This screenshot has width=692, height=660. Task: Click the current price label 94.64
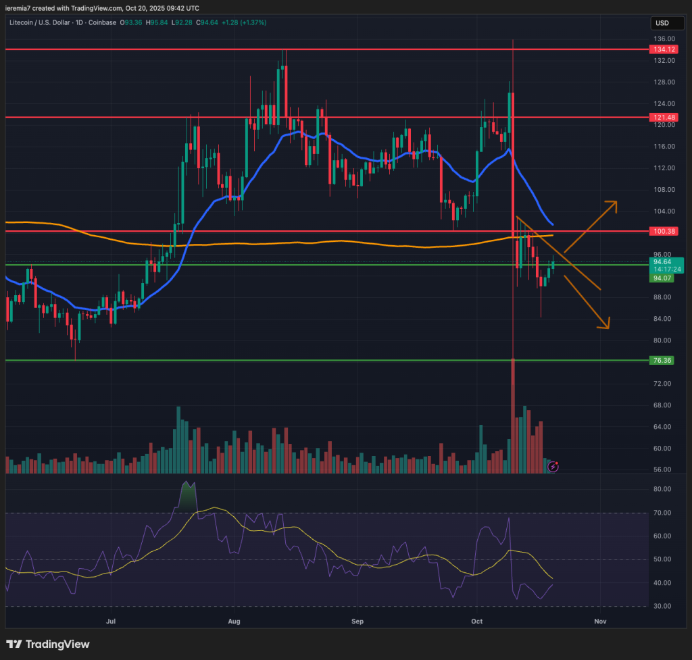click(x=662, y=262)
